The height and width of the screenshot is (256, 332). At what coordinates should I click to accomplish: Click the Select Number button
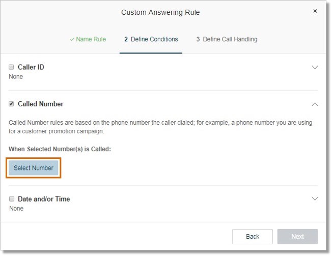tap(34, 168)
